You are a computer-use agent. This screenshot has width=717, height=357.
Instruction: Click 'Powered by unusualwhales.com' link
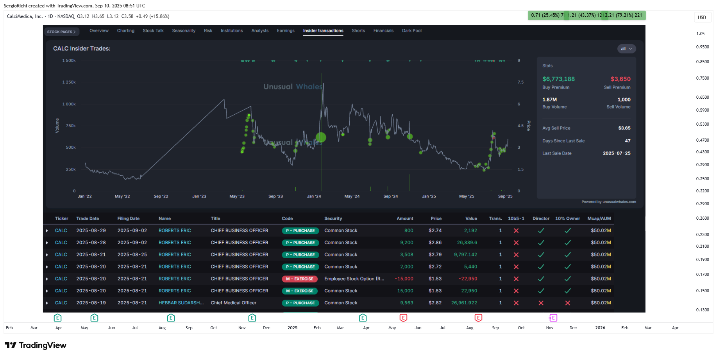609,202
